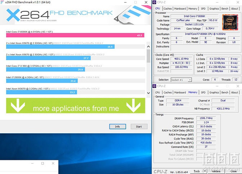242x174 pixels.
Task: Click the '95.0 W' Max TDP value
Action: pos(213,21)
